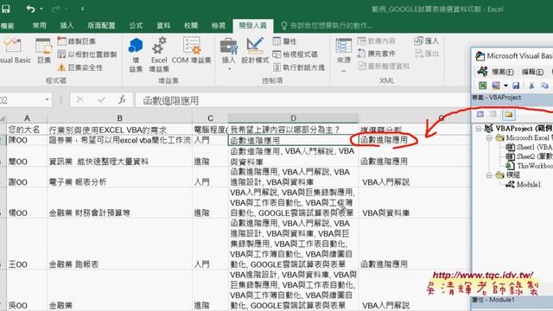Open the 檔案 tab
This screenshot has width=553, height=311.
coord(7,25)
